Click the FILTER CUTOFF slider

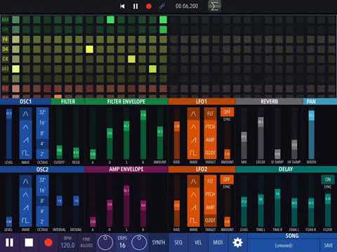pos(59,134)
